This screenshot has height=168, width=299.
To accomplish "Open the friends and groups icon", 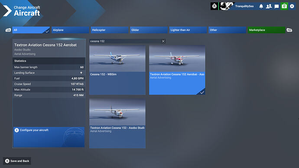I will pos(269,6).
